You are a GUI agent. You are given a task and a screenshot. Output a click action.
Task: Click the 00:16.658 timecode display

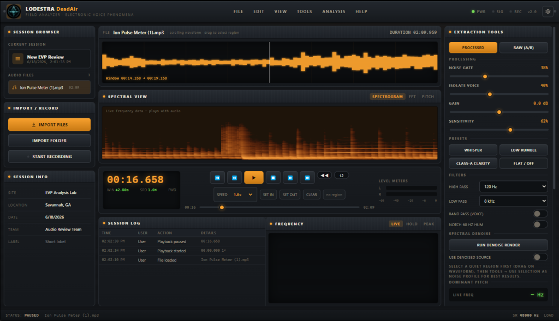click(135, 180)
